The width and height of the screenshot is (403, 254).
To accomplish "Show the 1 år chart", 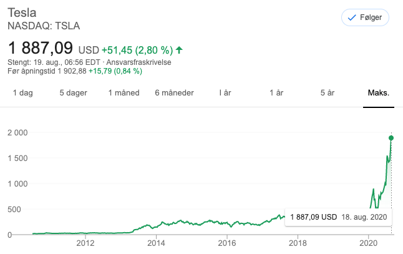I will click(276, 93).
